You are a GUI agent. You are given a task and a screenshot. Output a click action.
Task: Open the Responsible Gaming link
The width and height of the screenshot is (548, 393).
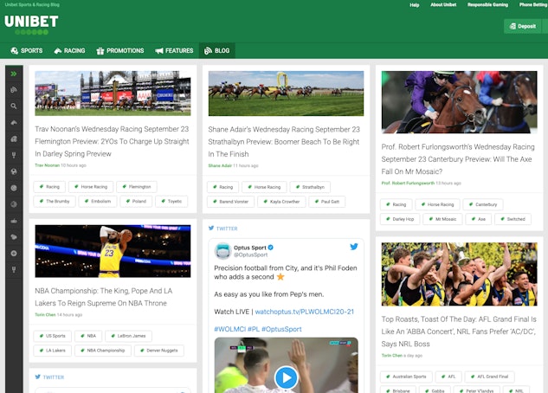(x=487, y=4)
